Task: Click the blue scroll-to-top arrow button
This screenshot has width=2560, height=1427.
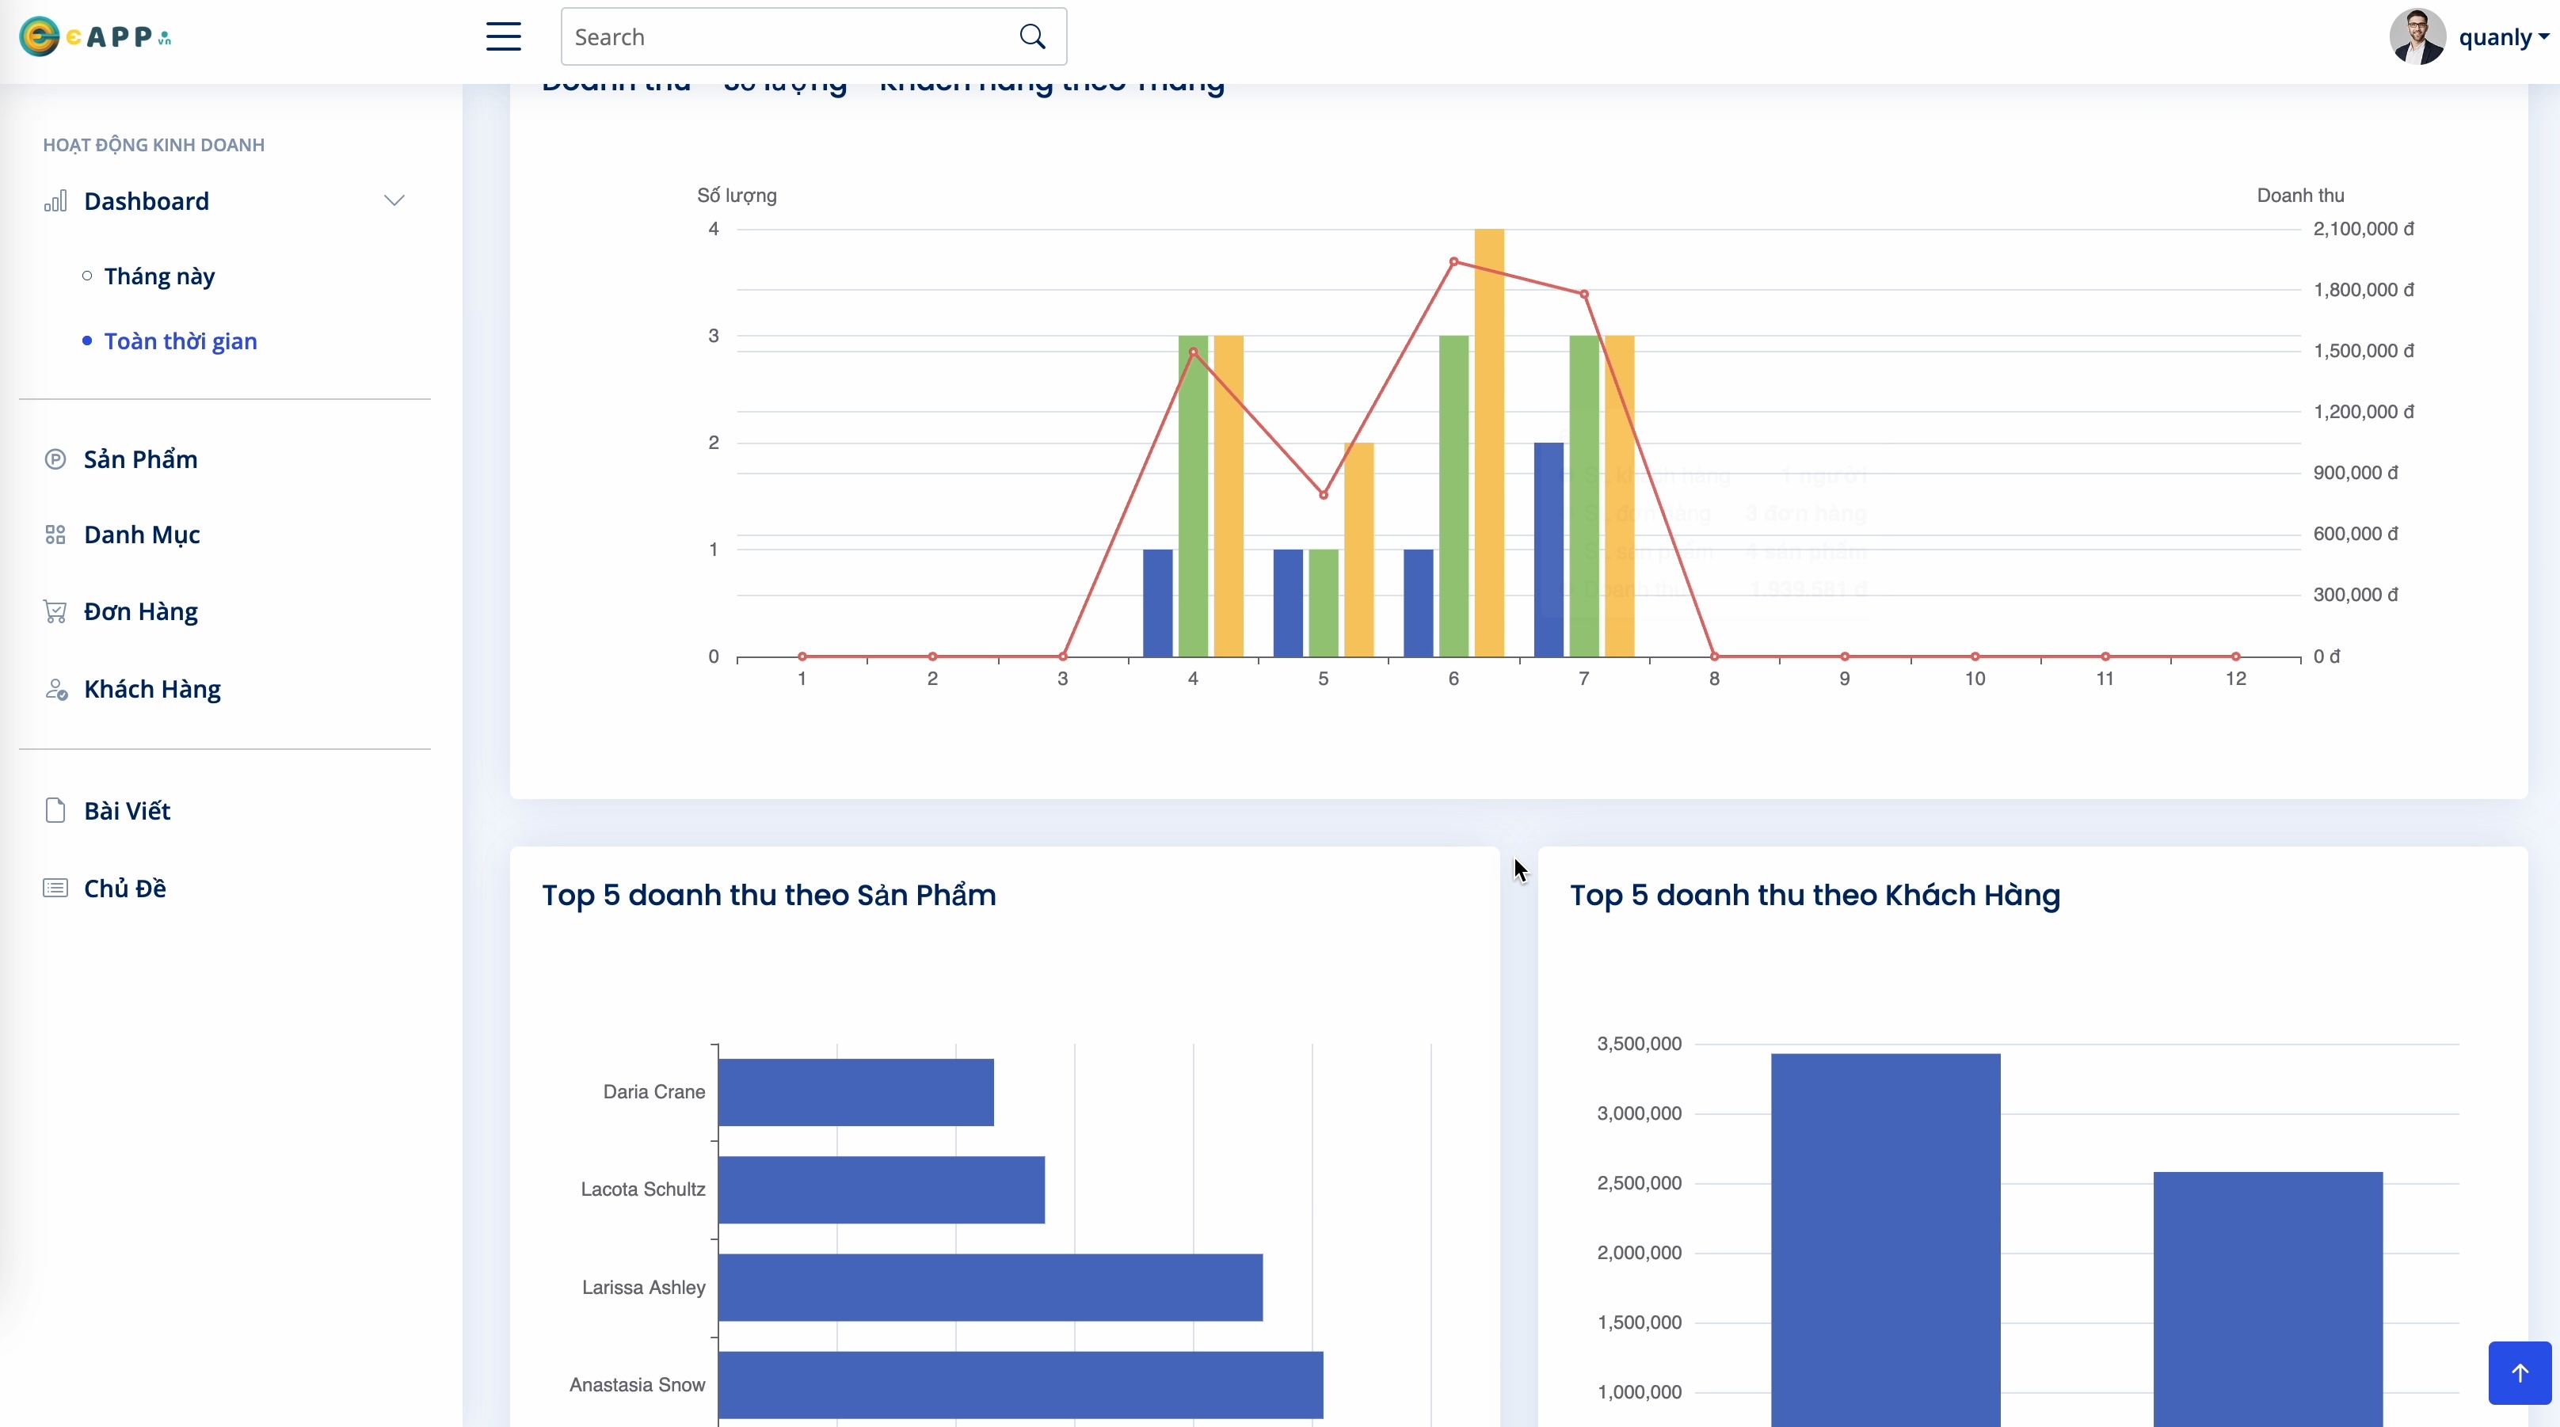Action: click(x=2520, y=1372)
